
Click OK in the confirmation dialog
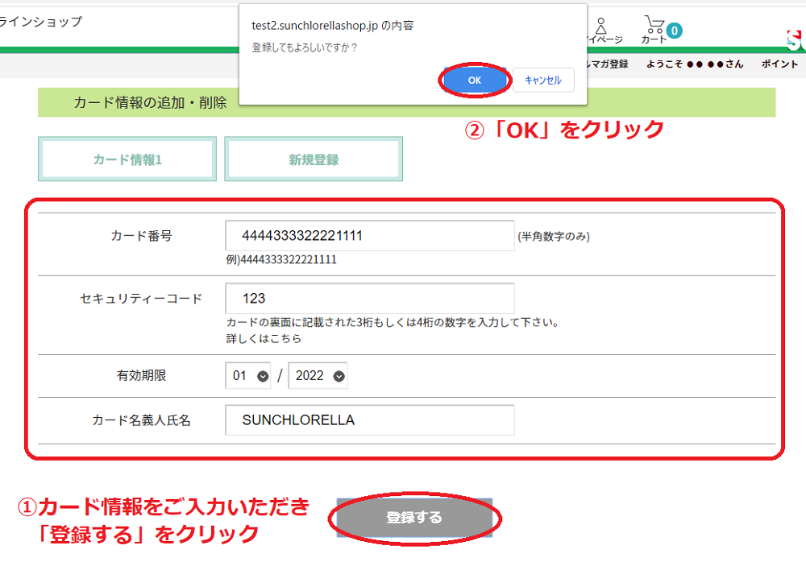(474, 81)
